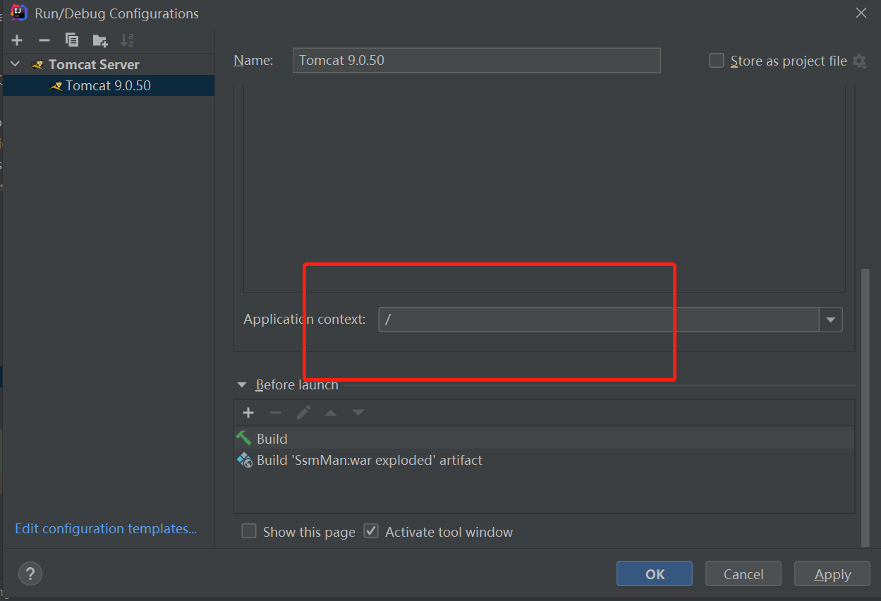Add a new run configuration

17,40
